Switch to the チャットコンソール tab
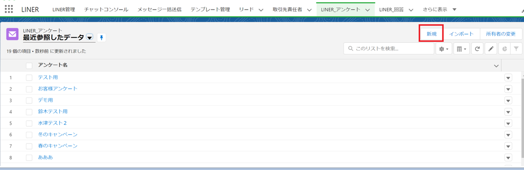 [106, 10]
